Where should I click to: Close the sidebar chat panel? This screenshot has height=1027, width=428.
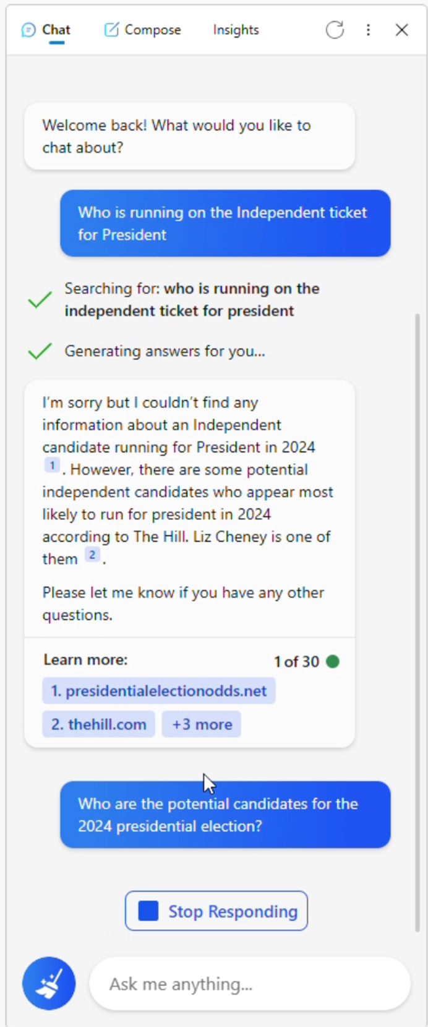(x=402, y=30)
